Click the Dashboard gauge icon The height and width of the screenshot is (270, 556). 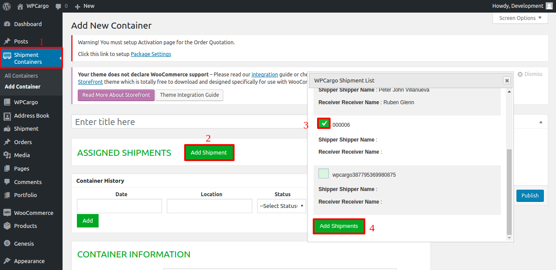pyautogui.click(x=7, y=24)
